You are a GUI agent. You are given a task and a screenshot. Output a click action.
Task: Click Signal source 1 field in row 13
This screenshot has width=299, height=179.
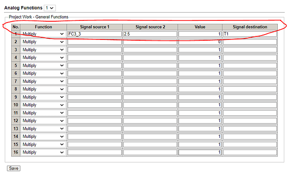94,129
